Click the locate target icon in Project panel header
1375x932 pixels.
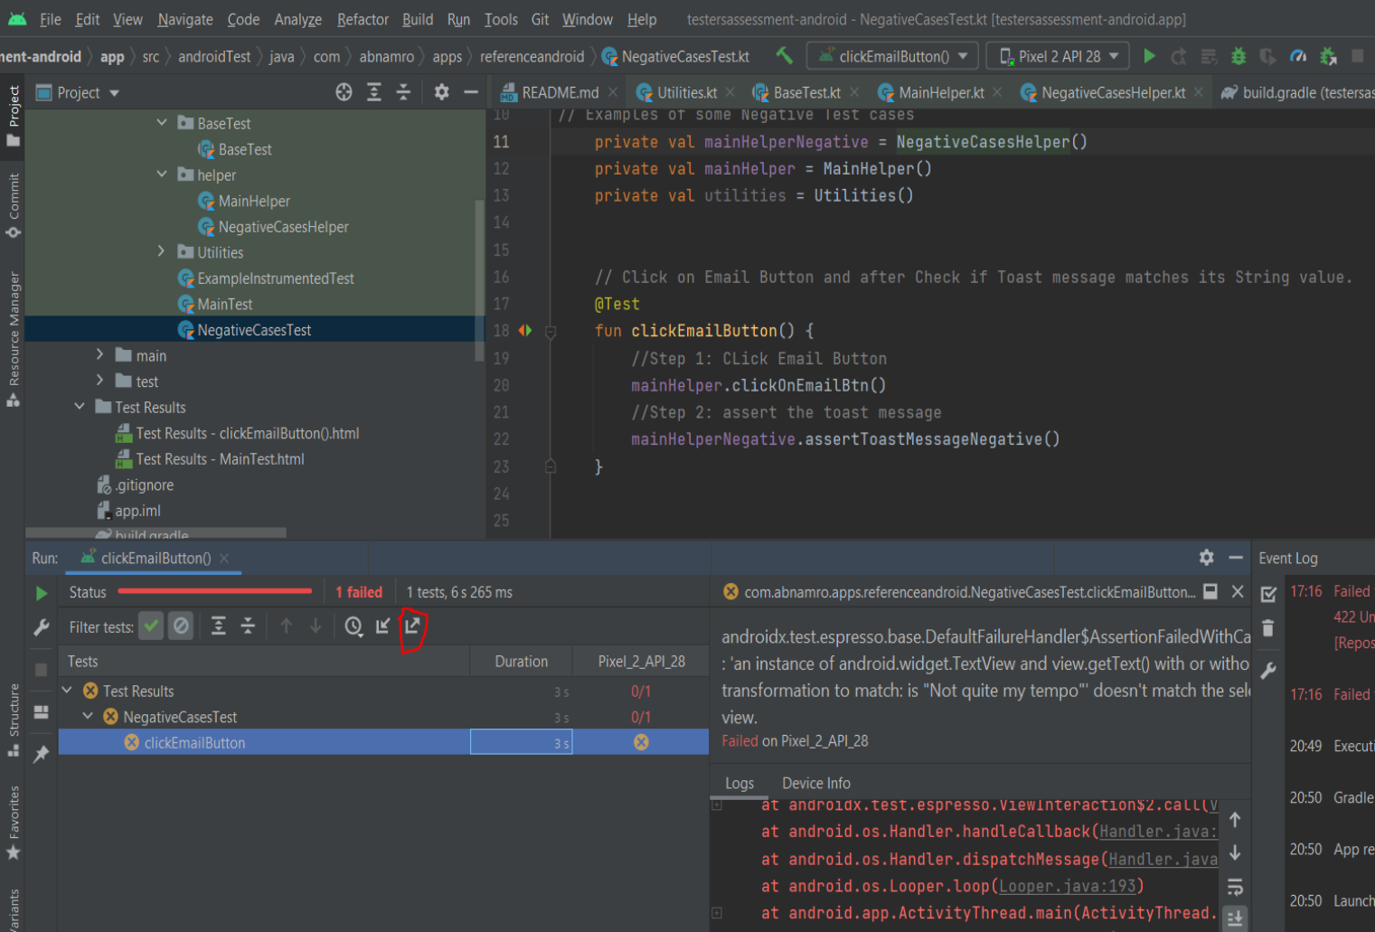tap(344, 92)
